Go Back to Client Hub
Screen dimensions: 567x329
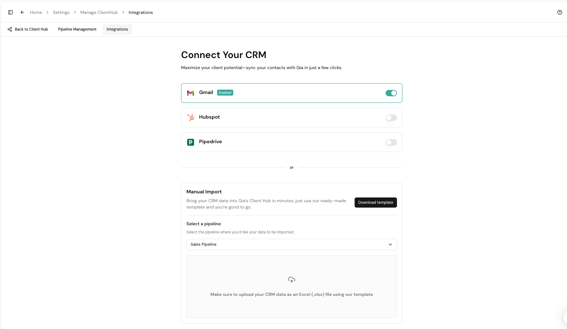point(31,29)
